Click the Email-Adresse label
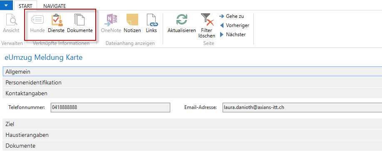382x151 pixels. point(201,107)
